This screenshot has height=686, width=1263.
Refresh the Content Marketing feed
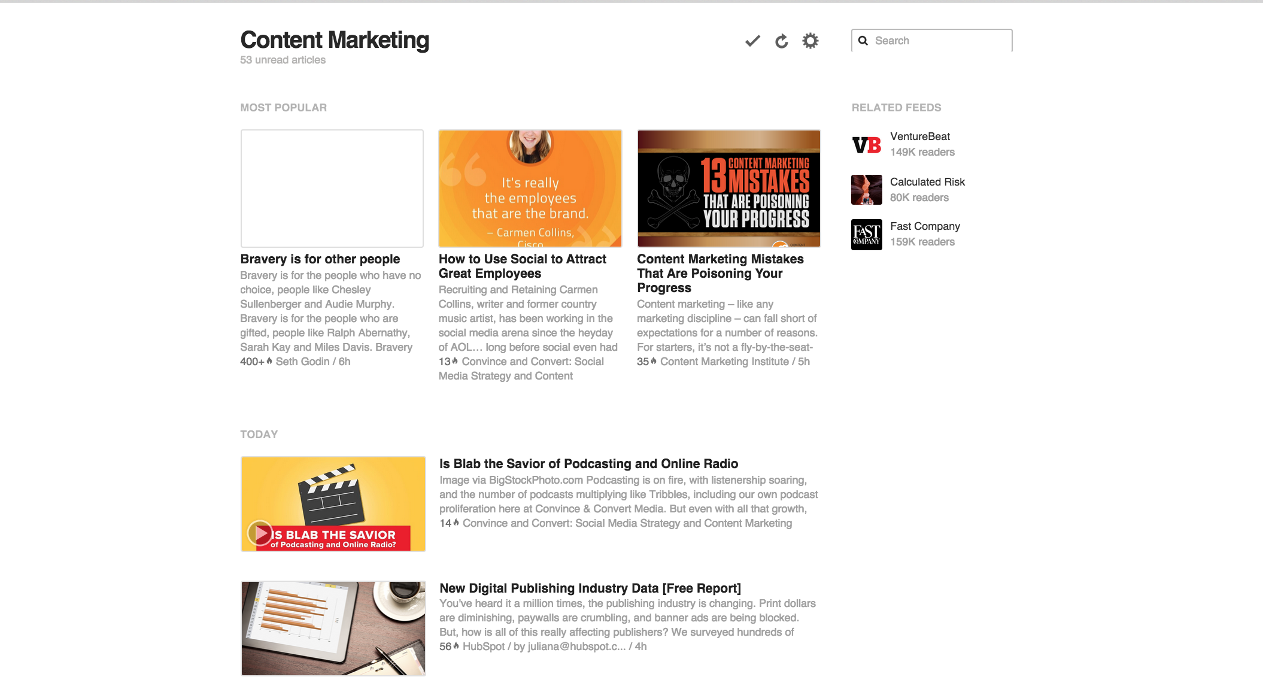[x=781, y=41]
